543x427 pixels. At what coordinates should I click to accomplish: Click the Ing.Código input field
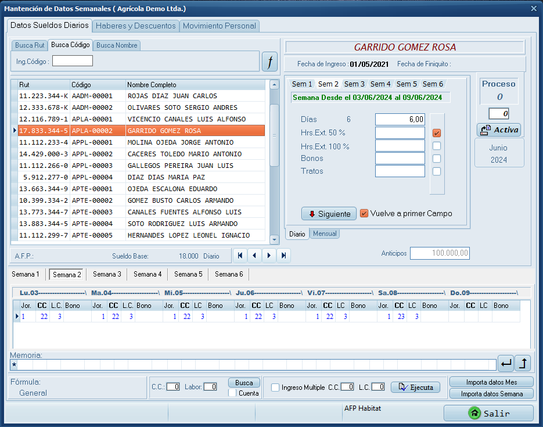coord(73,61)
